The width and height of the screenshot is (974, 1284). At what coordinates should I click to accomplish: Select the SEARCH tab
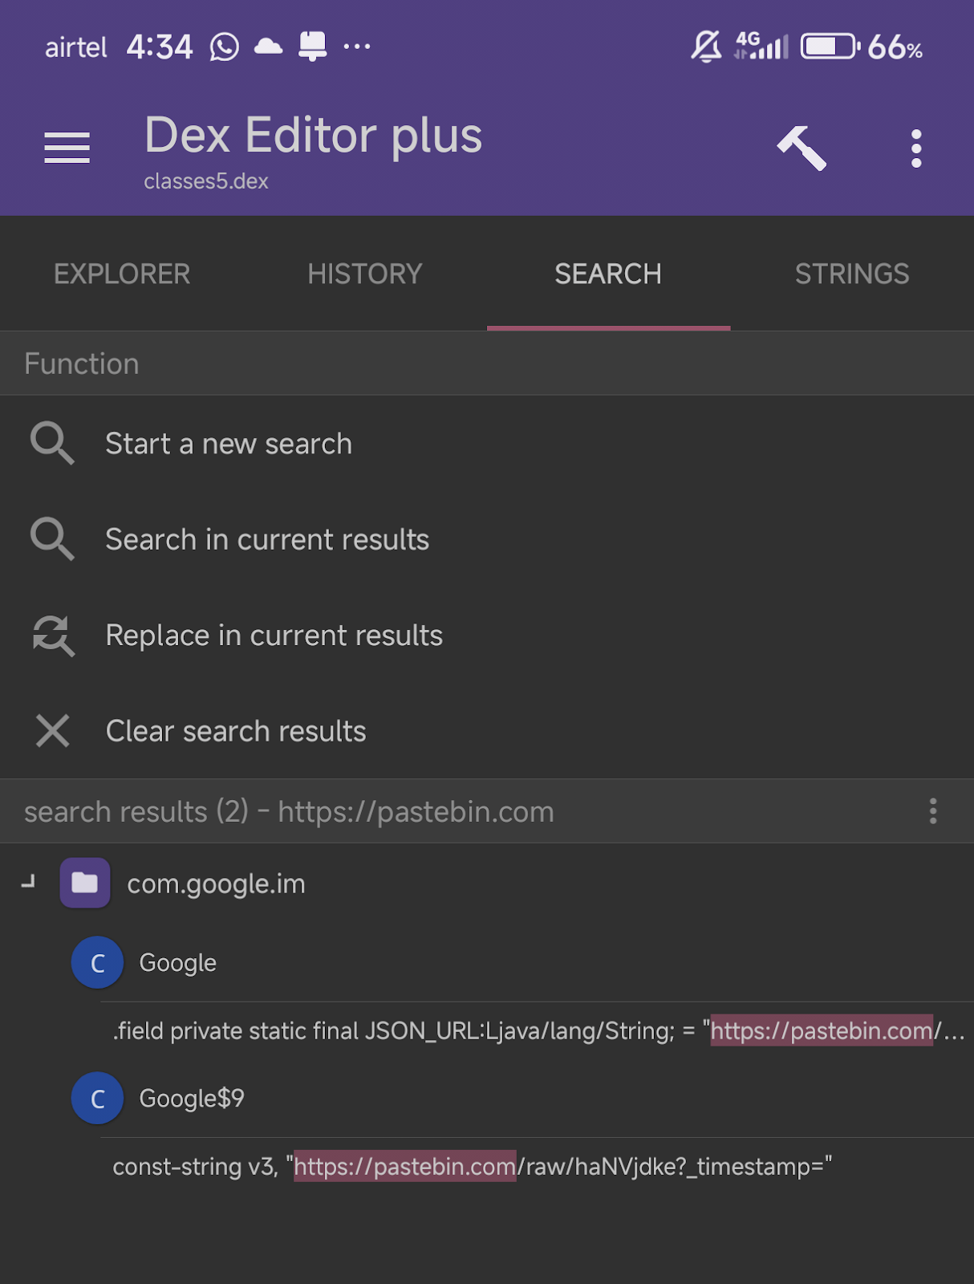pos(608,274)
